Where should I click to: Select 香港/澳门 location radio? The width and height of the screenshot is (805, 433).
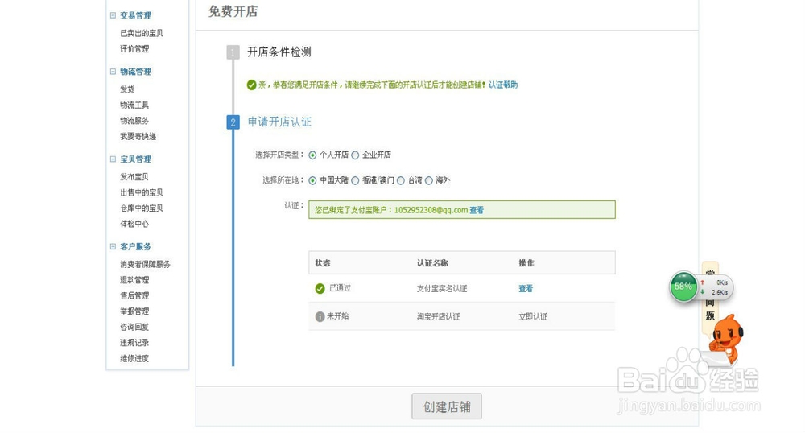(355, 180)
